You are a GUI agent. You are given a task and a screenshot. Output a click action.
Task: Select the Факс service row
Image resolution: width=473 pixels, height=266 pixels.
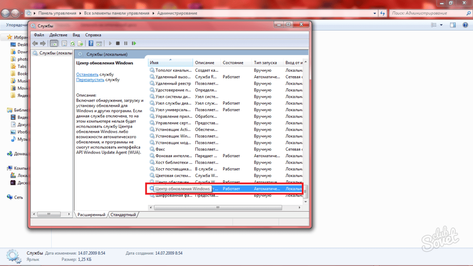click(226, 149)
